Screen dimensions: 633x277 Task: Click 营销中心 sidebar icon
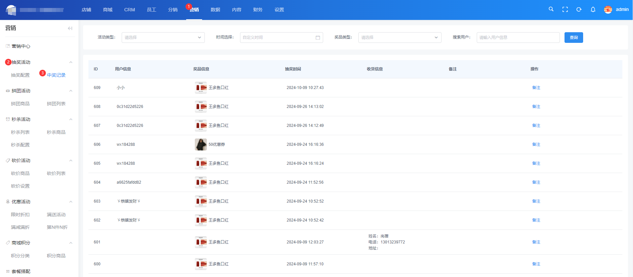click(x=8, y=46)
